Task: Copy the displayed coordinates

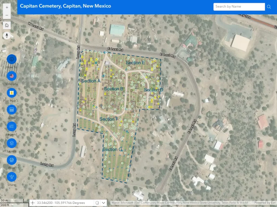Action: [97, 203]
